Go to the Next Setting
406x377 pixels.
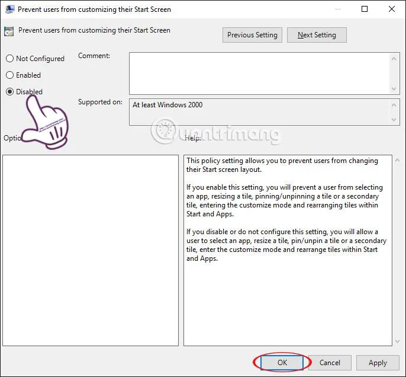(x=317, y=35)
